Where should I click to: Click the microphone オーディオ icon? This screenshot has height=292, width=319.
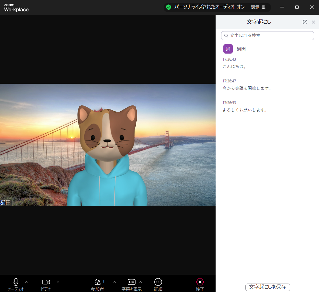[16, 282]
